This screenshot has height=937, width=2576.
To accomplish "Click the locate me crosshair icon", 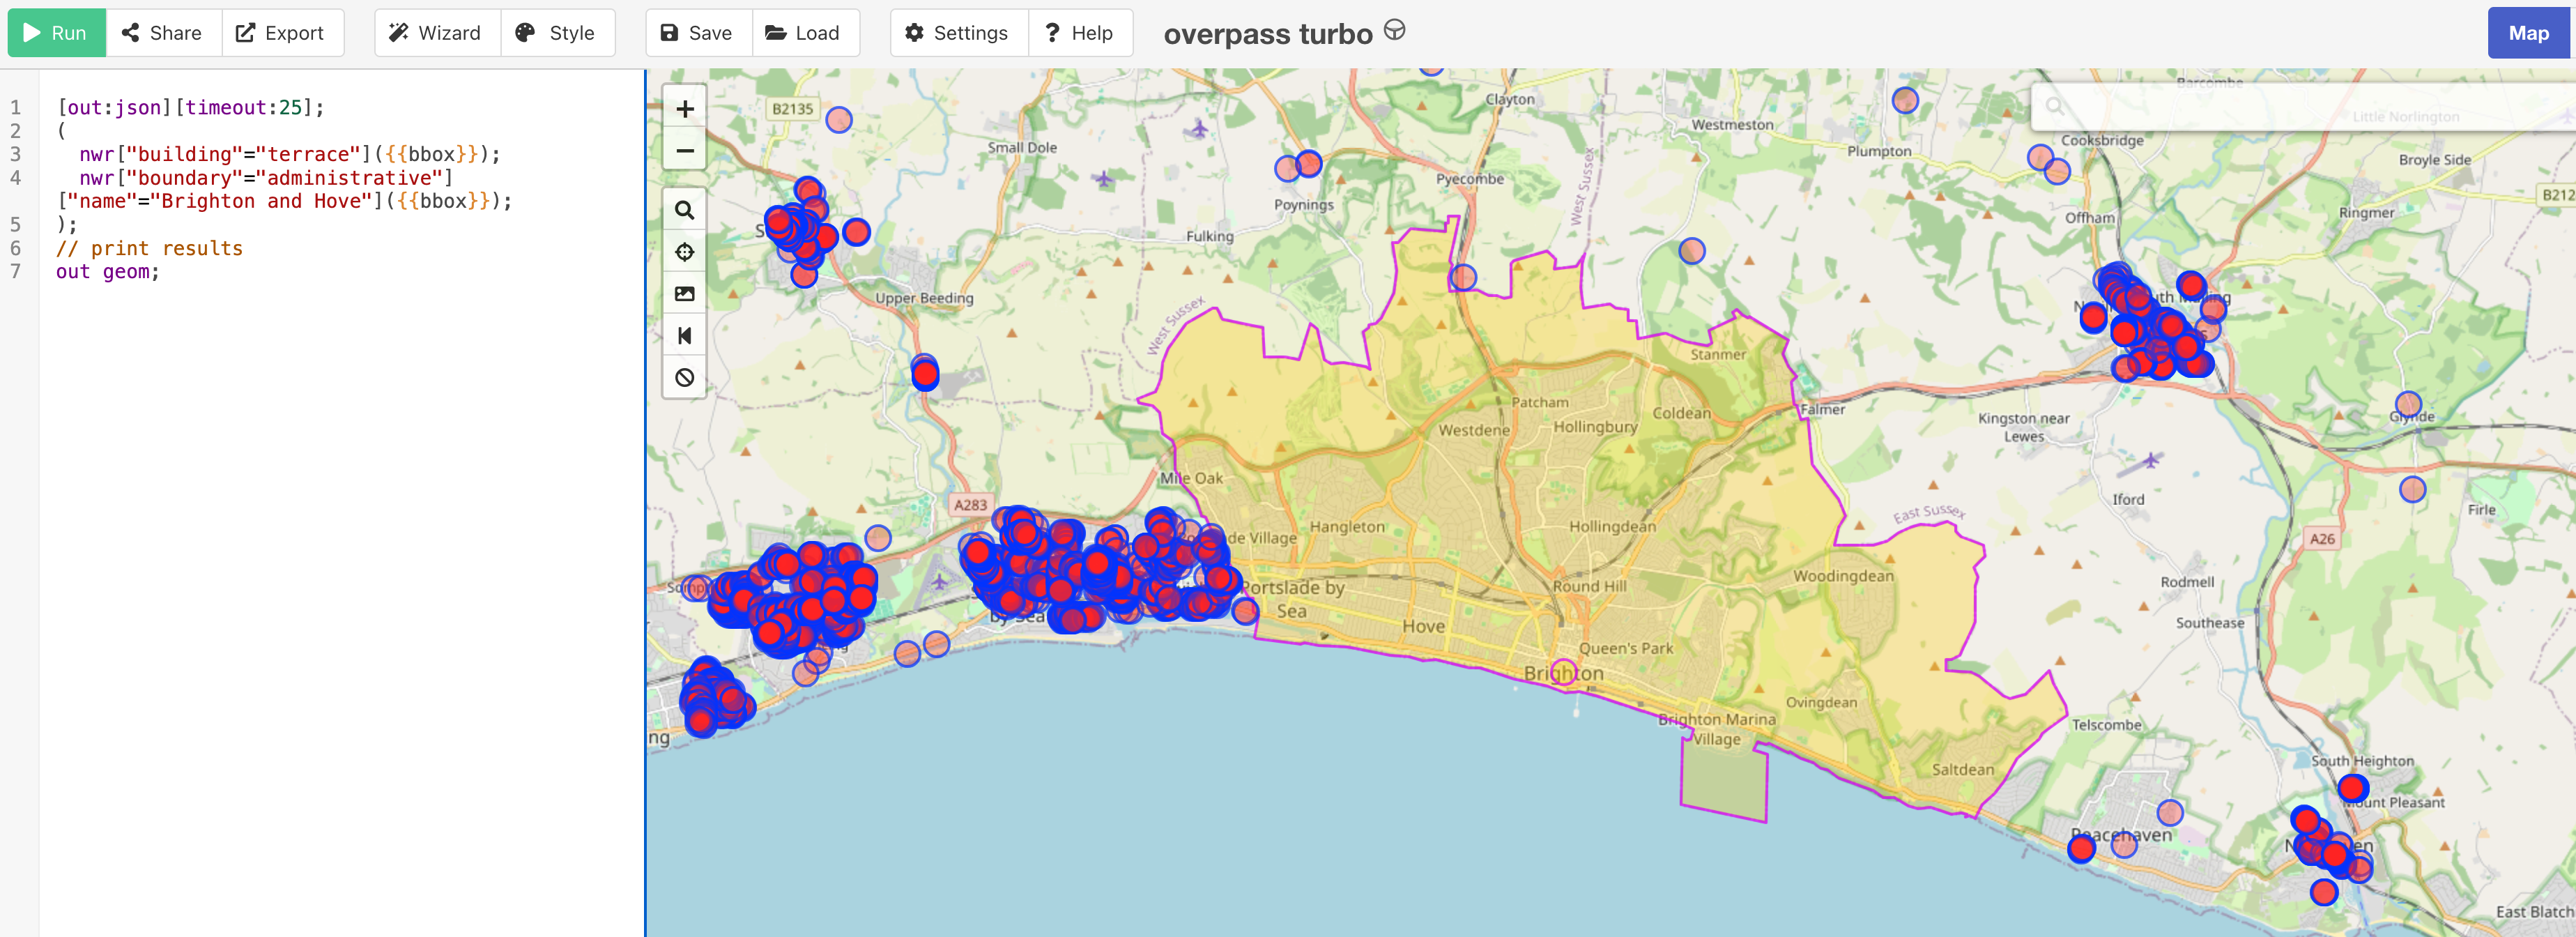I will point(685,252).
